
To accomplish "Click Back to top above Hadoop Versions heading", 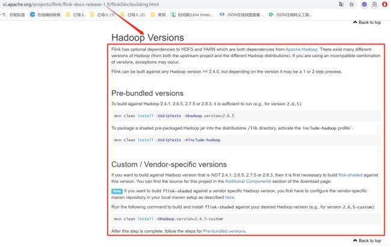I will (x=367, y=22).
